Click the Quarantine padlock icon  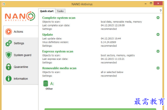9,67
